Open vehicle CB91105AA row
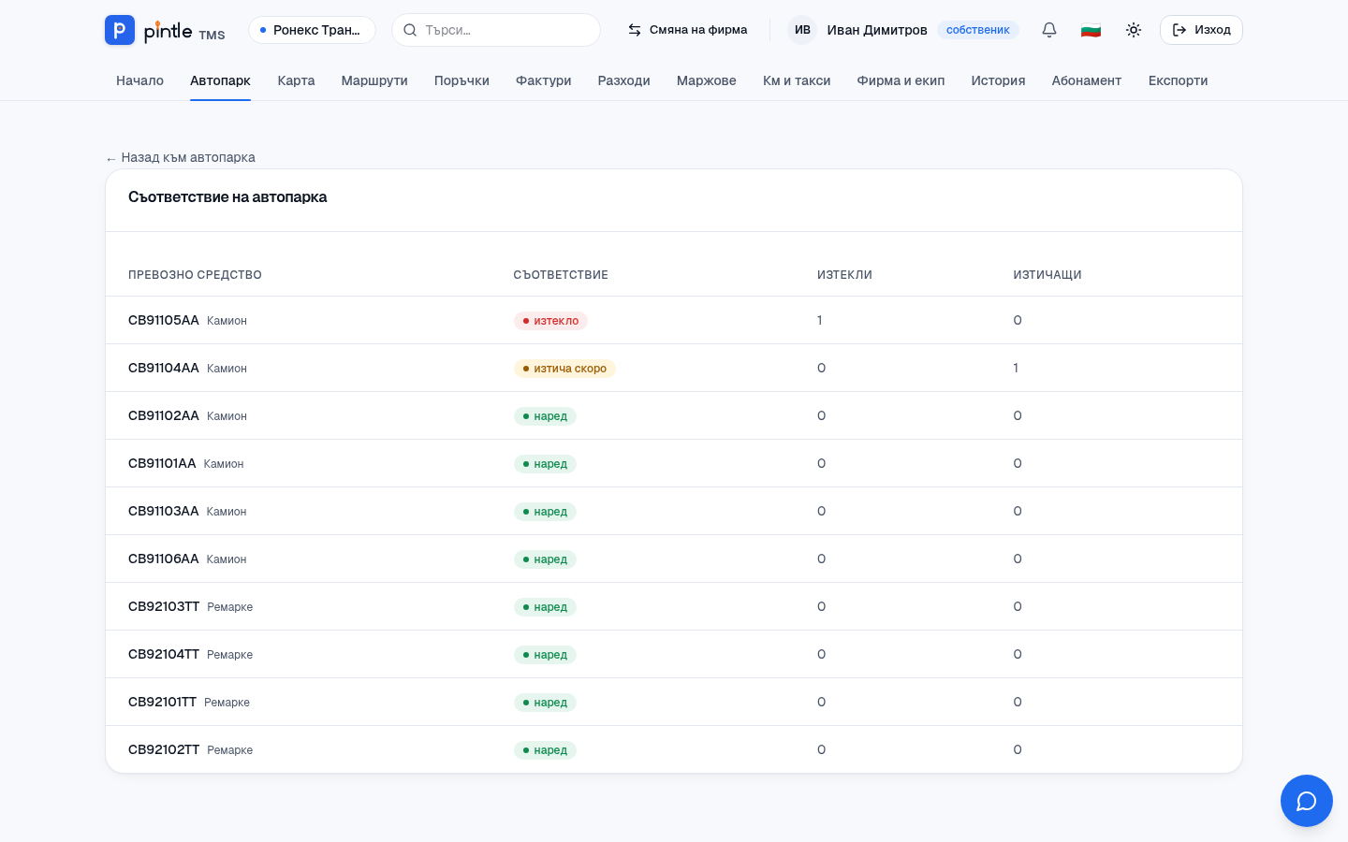Screen dimensions: 1348x842 tap(674, 320)
